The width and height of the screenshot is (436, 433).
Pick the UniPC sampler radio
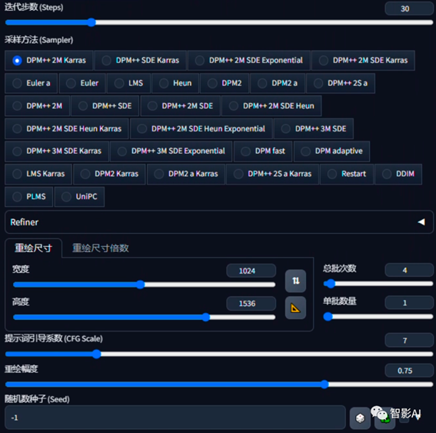click(79, 197)
